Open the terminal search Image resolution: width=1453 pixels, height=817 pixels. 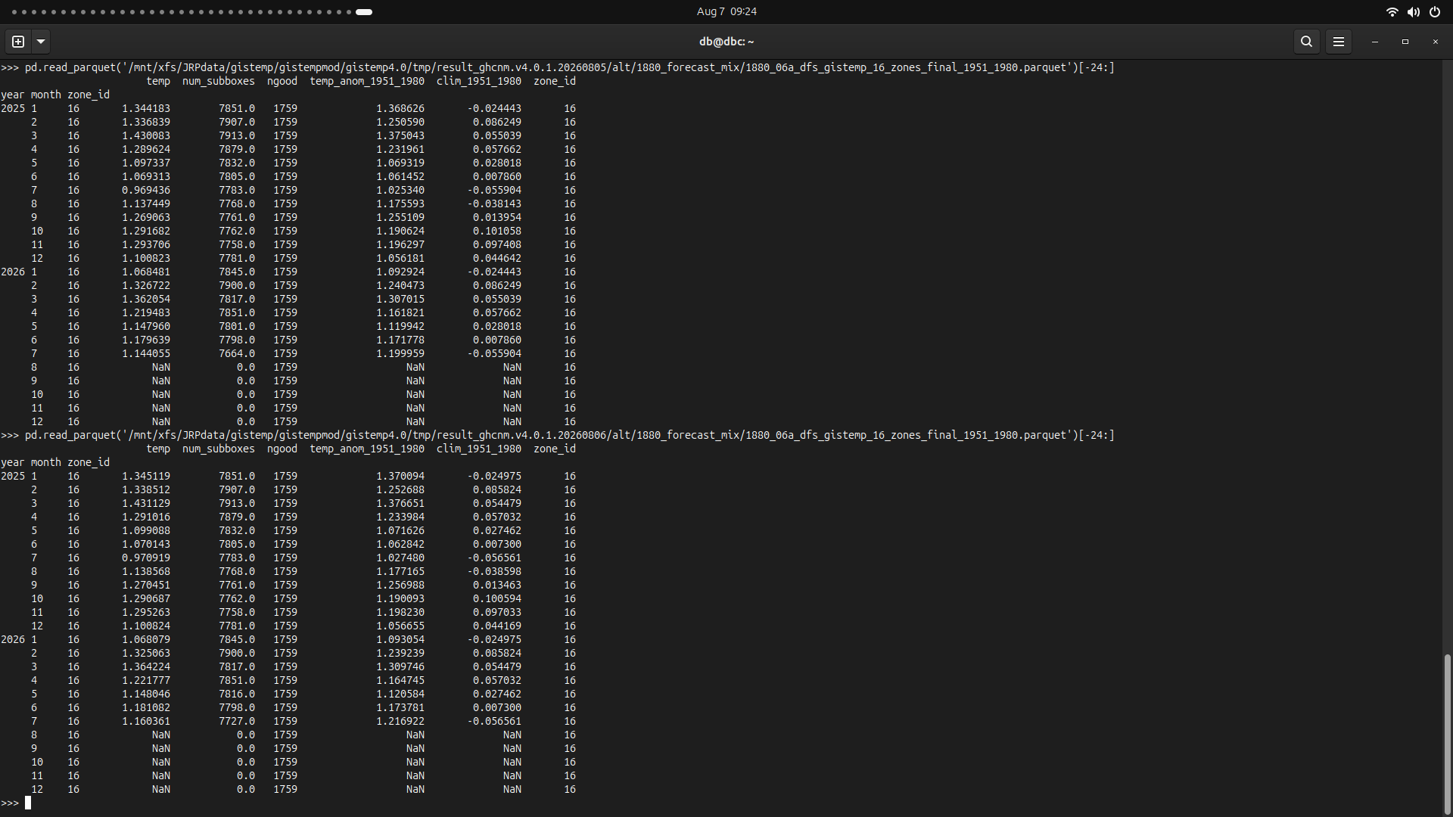click(x=1306, y=42)
